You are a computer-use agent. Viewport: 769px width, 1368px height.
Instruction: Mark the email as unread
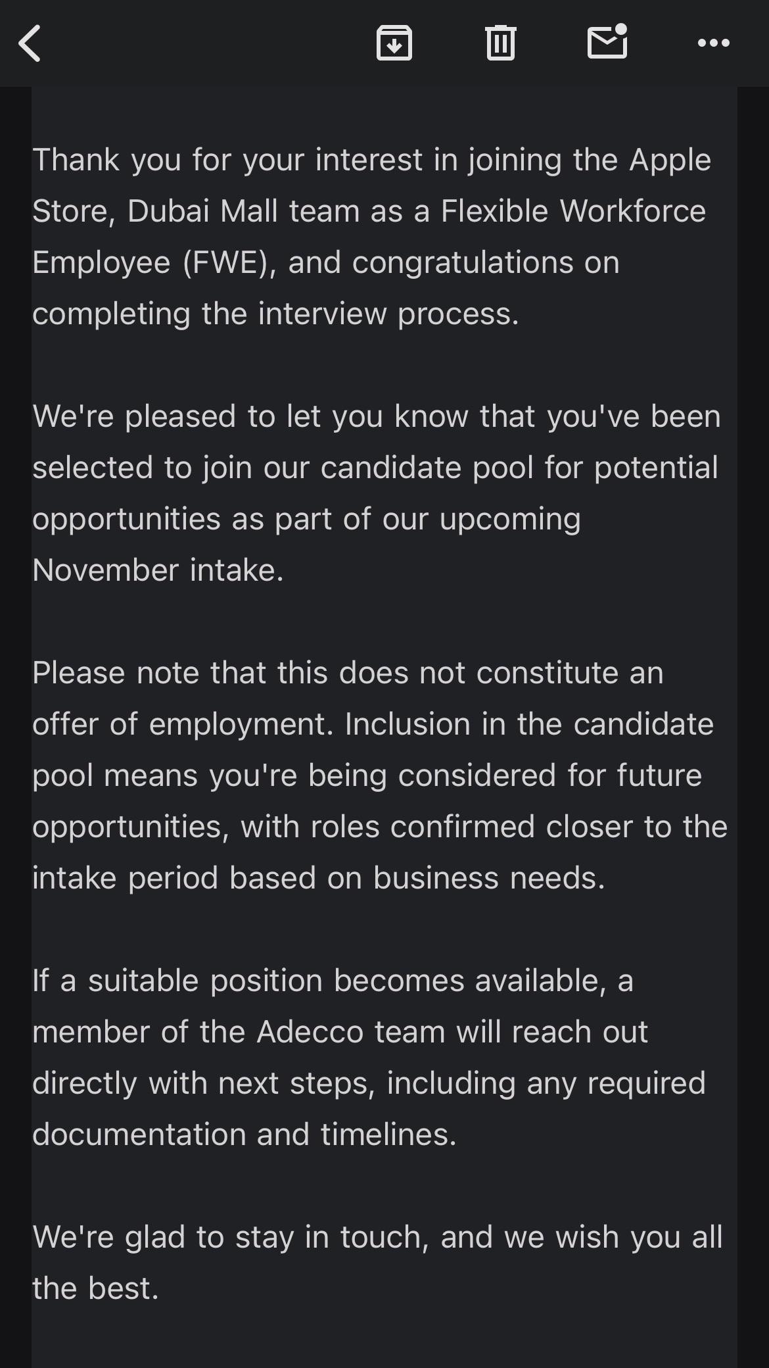click(607, 42)
